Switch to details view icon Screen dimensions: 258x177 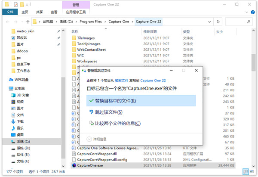point(246,171)
